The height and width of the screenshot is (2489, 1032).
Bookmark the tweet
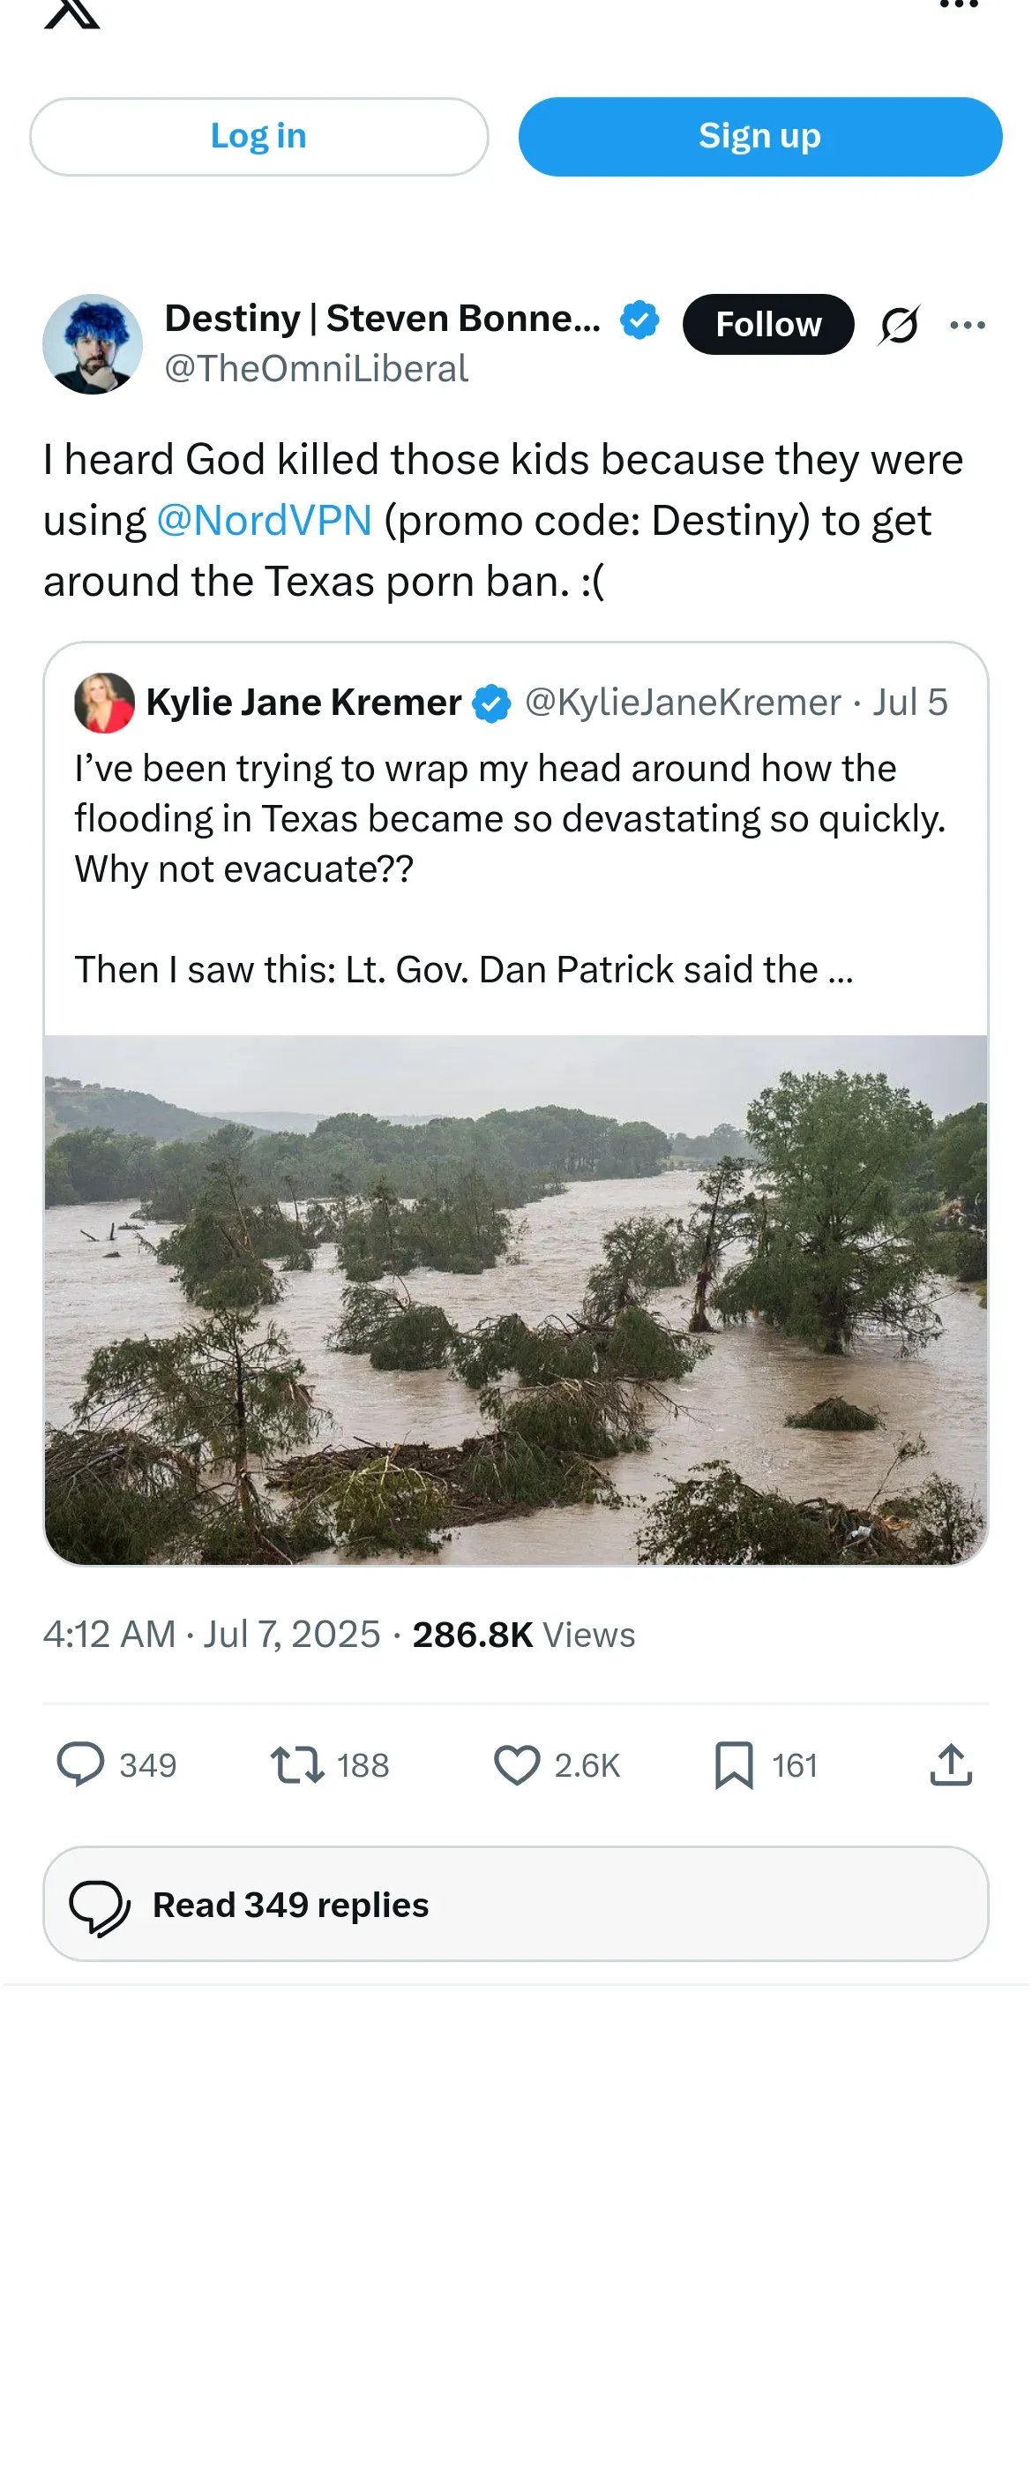pos(734,1763)
